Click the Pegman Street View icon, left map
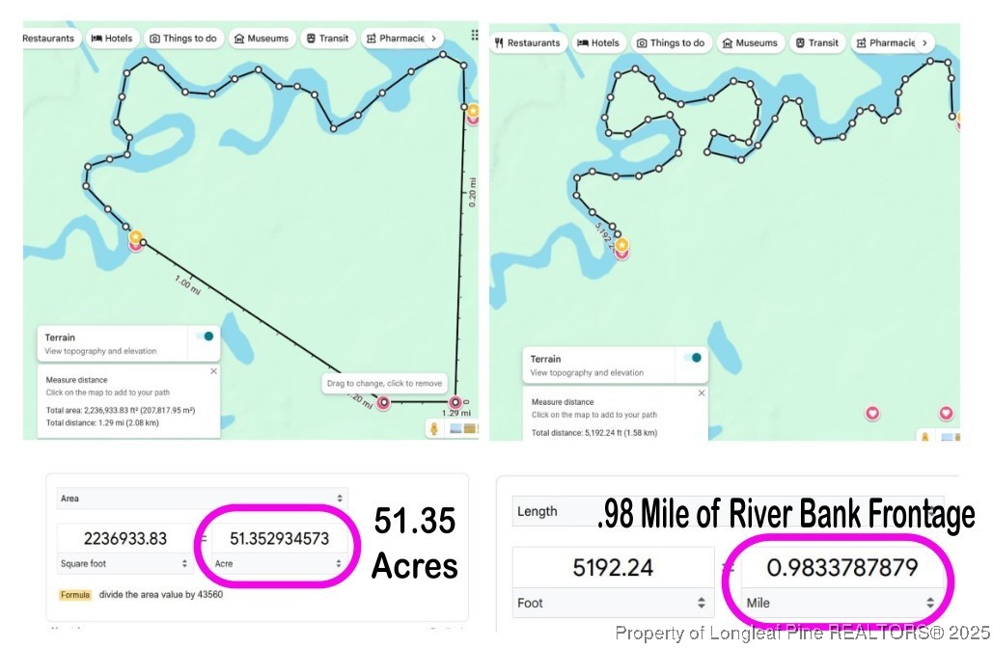Image resolution: width=993 pixels, height=649 pixels. [x=434, y=427]
